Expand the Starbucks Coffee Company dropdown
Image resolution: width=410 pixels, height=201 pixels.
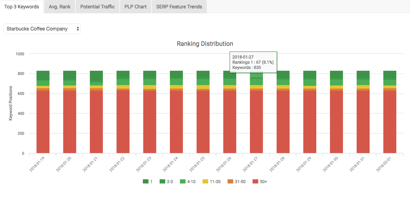point(42,29)
